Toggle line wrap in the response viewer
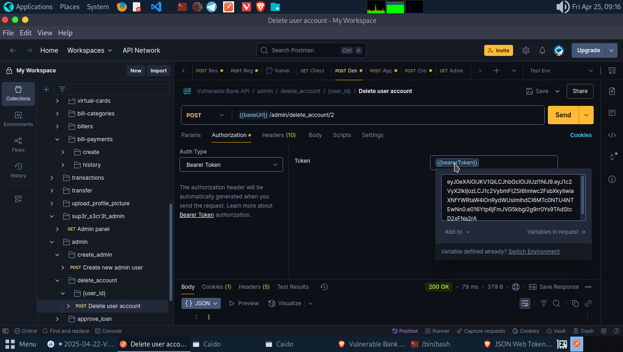623x352 pixels. tap(525, 303)
